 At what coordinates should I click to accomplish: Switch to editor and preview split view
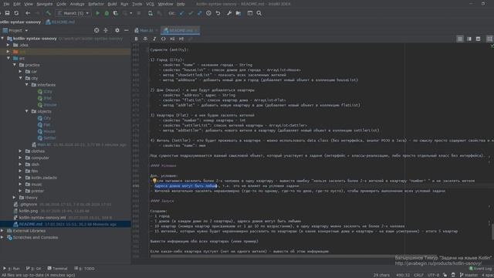[x=469, y=39]
